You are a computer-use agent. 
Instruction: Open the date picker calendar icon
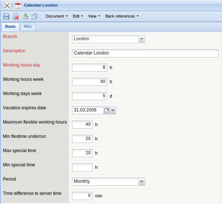tap(106, 110)
